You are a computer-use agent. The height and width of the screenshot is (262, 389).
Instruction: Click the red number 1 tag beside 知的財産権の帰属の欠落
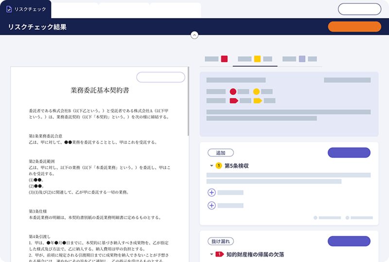(x=219, y=254)
